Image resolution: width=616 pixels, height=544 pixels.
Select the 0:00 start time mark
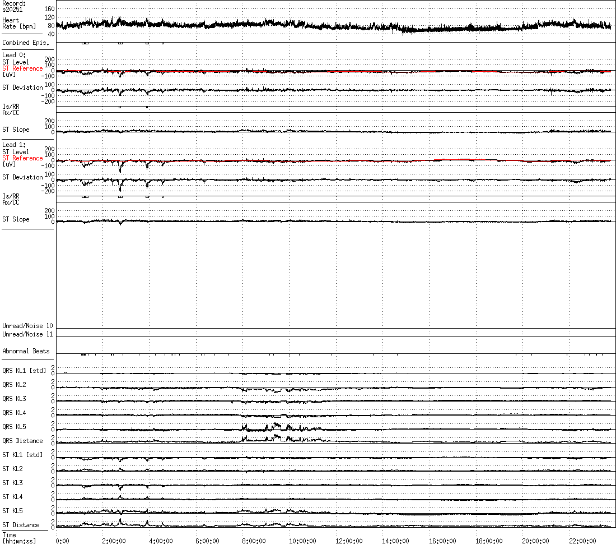click(62, 541)
